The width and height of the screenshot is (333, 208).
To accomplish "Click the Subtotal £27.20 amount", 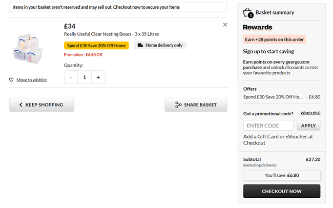I will pyautogui.click(x=313, y=159).
